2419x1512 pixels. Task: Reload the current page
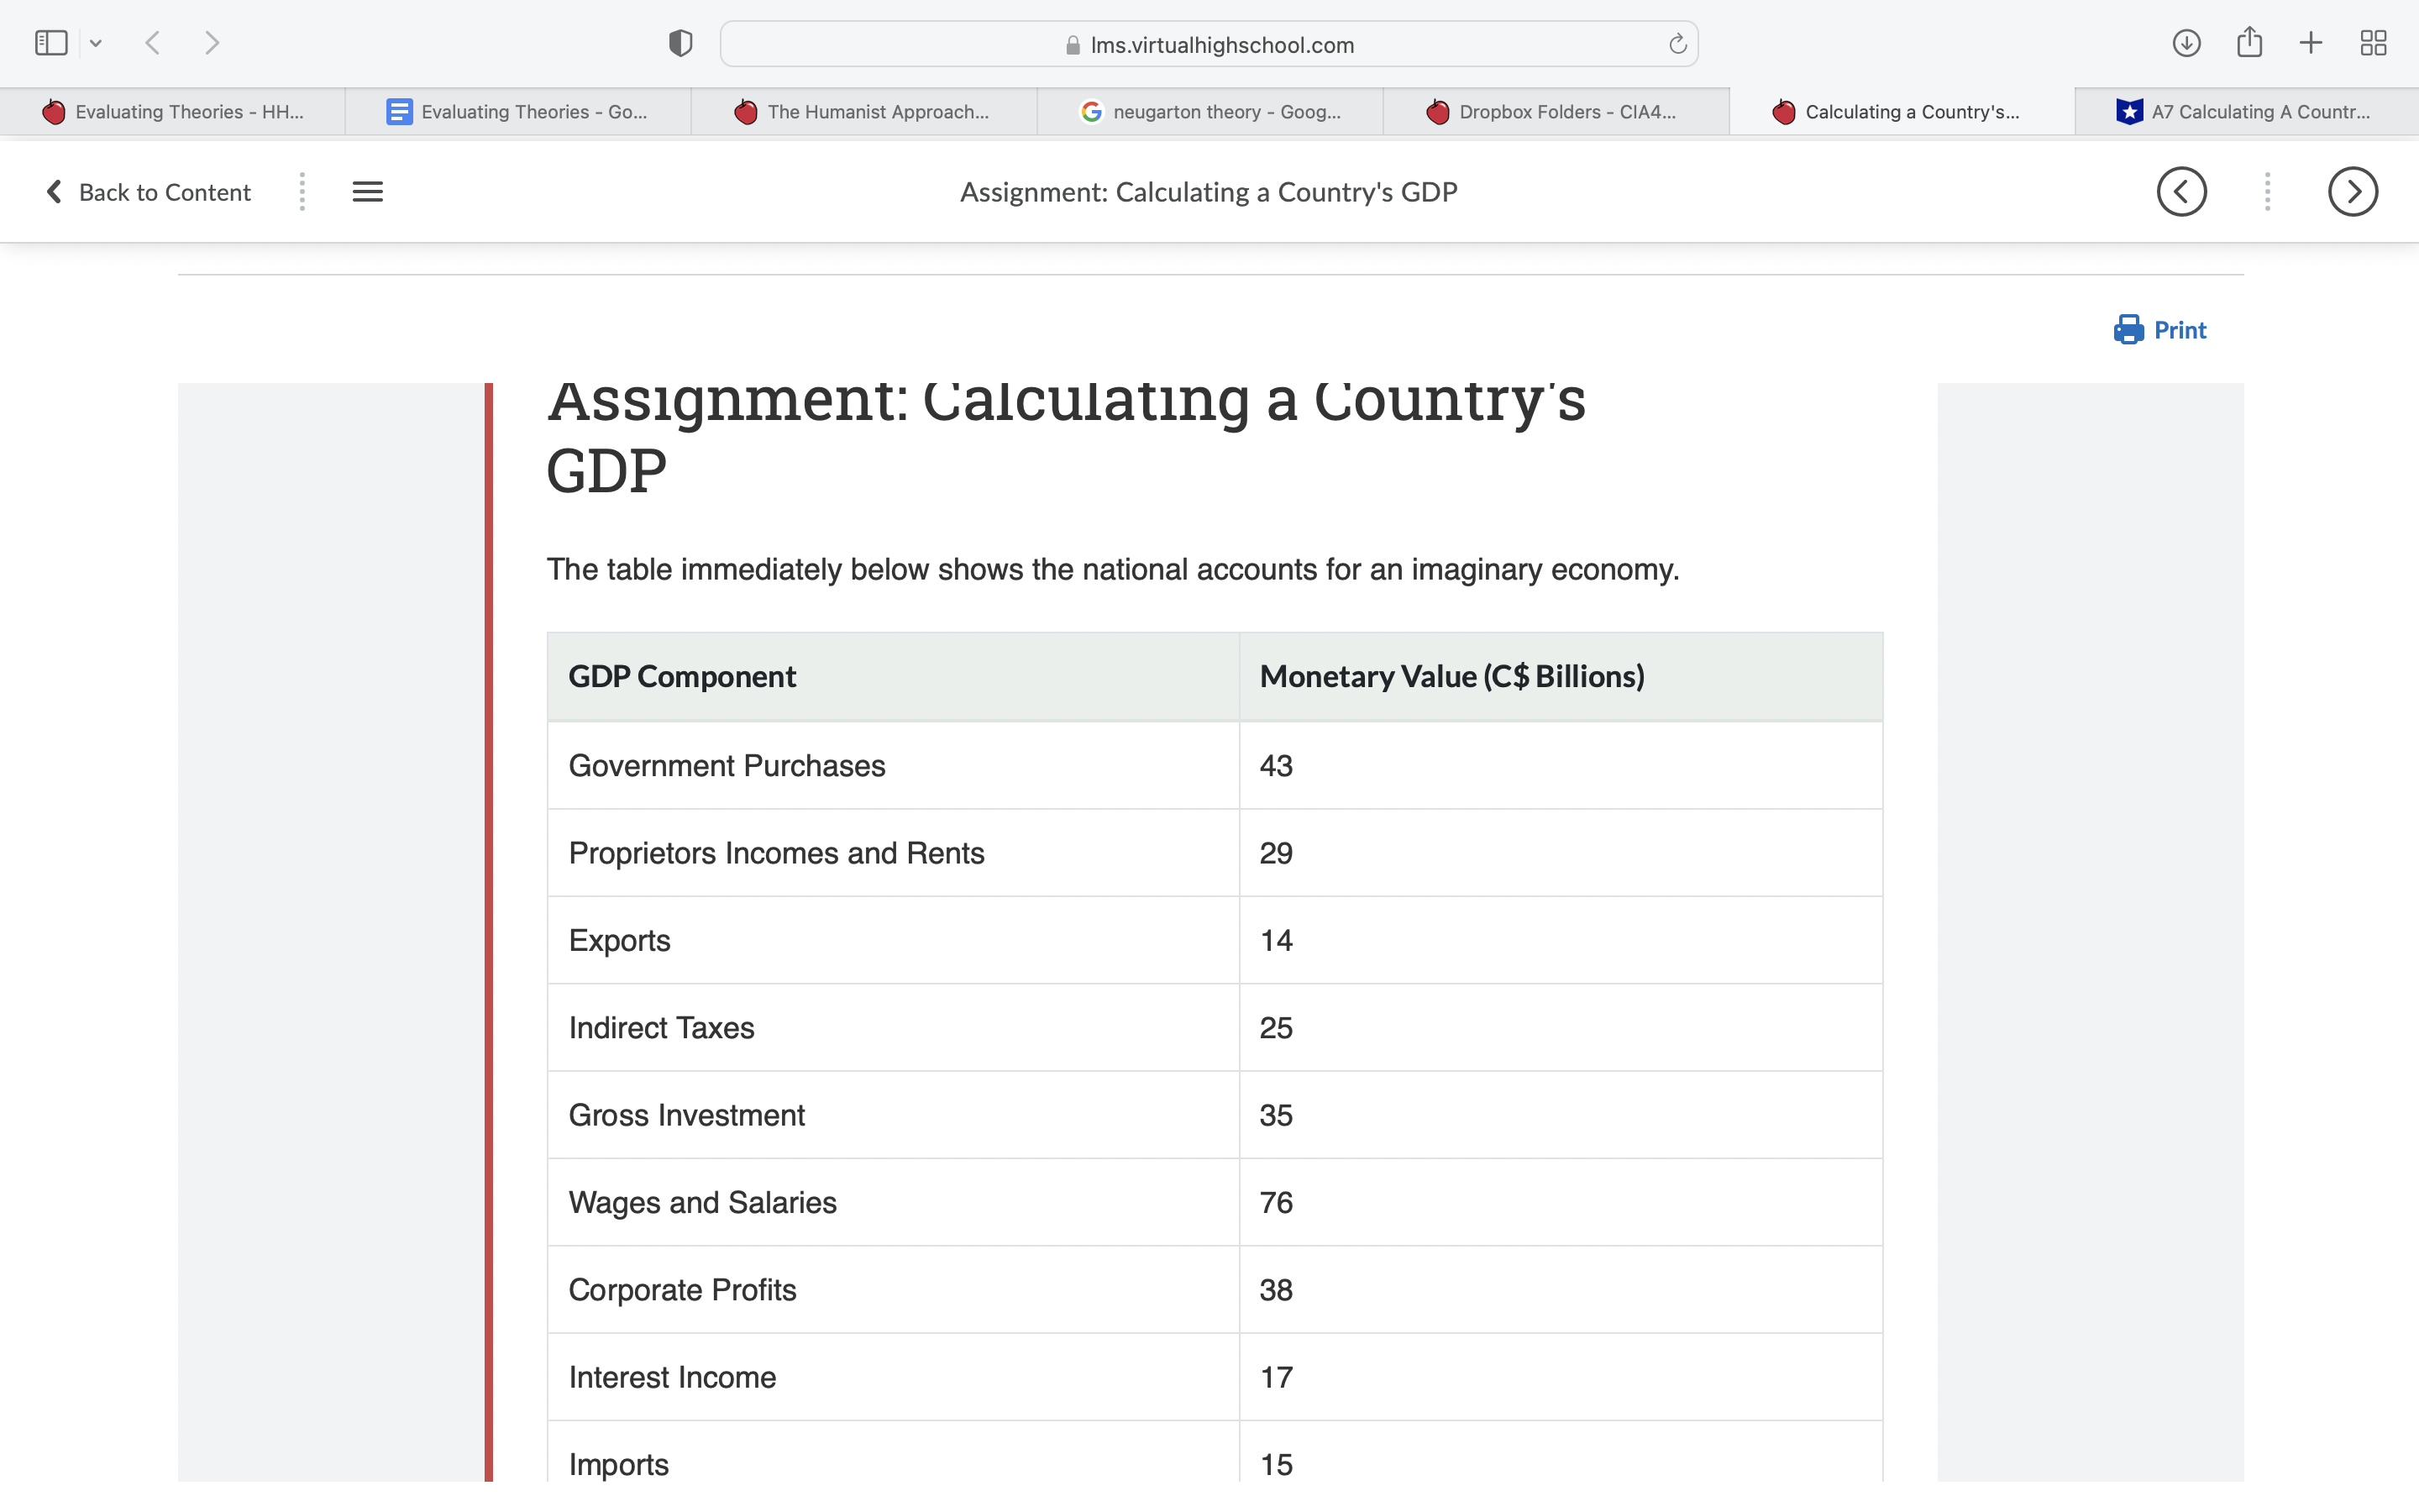point(1676,43)
